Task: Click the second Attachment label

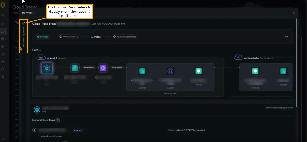Action: [x=117, y=67]
